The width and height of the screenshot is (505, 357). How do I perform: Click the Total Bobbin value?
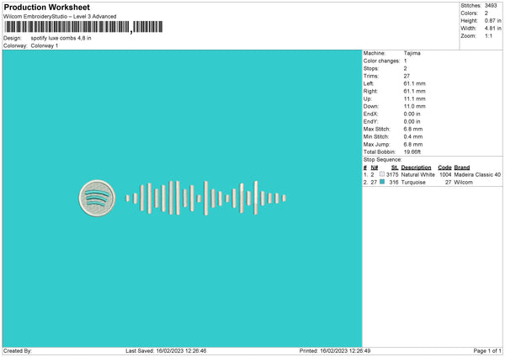click(x=412, y=152)
